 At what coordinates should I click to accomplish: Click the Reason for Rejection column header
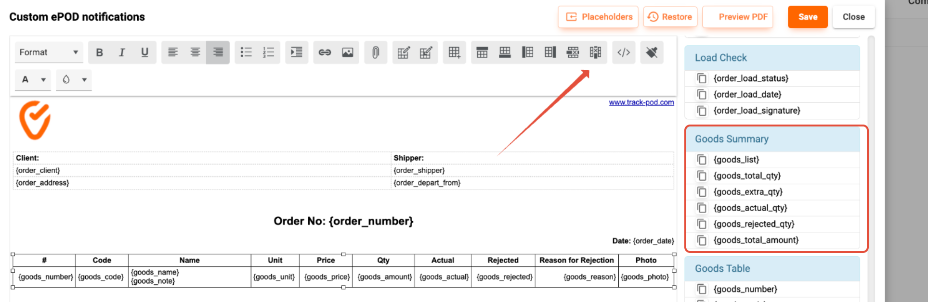pyautogui.click(x=576, y=260)
